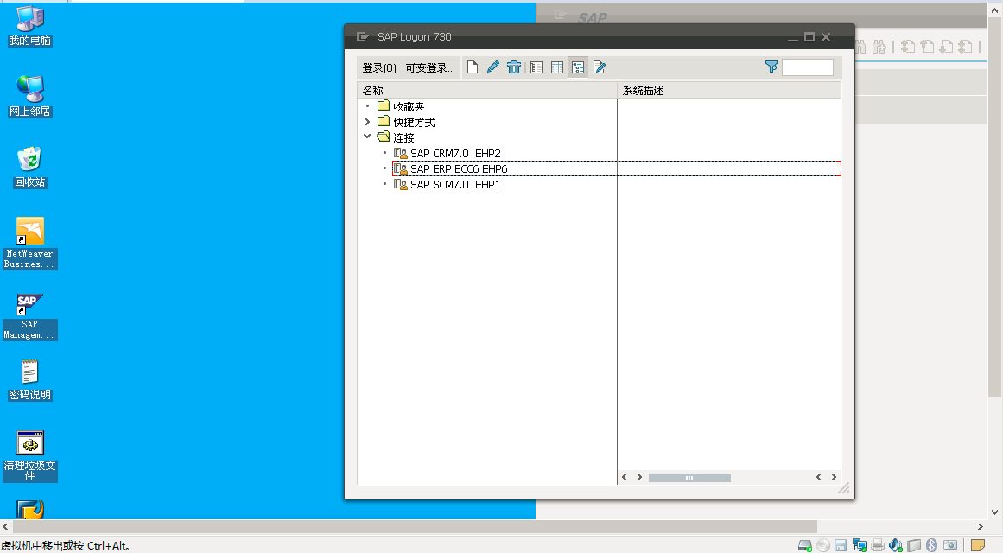Image resolution: width=1003 pixels, height=553 pixels.
Task: Select SAP ERP ECC6 EHP6 connection
Action: tap(459, 169)
